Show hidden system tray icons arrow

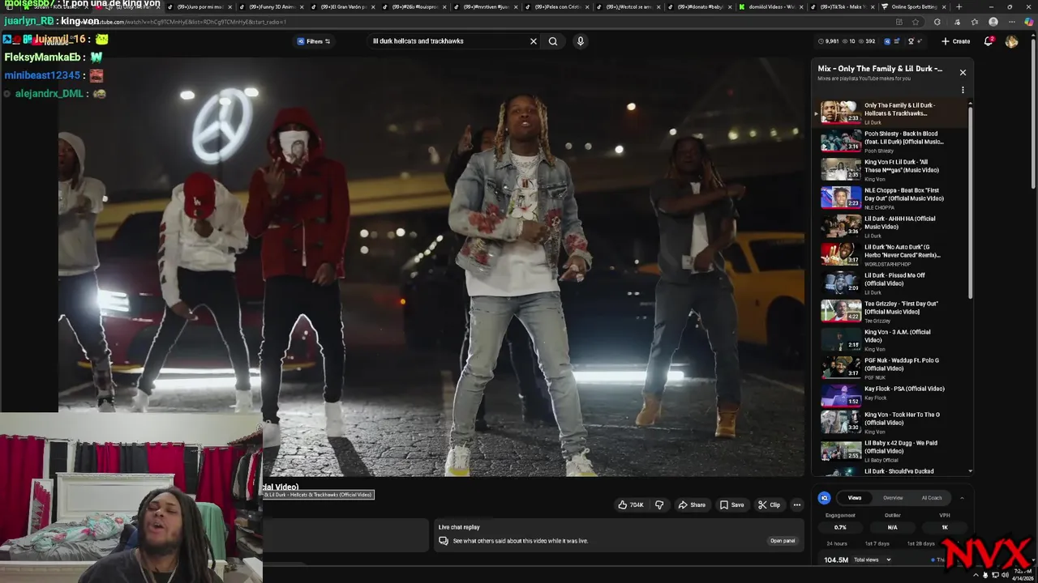(x=976, y=575)
